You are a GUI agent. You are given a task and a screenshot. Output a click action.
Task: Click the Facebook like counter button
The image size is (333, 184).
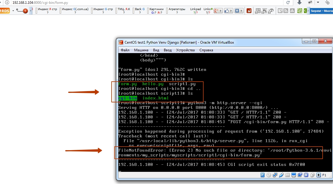tap(228, 11)
